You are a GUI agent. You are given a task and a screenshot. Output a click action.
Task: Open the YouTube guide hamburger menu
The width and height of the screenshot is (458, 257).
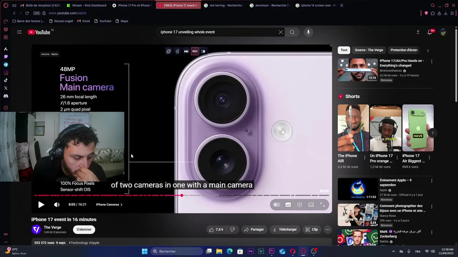(x=19, y=32)
